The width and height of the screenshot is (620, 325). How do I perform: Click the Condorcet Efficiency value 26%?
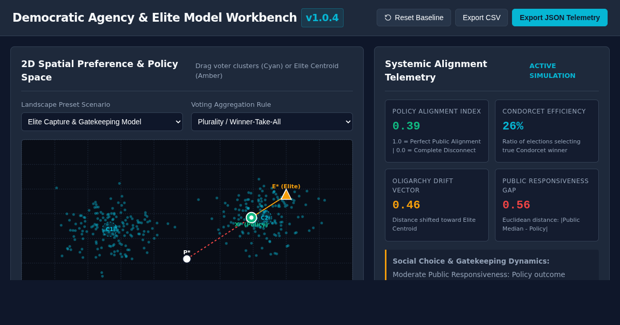coord(513,126)
